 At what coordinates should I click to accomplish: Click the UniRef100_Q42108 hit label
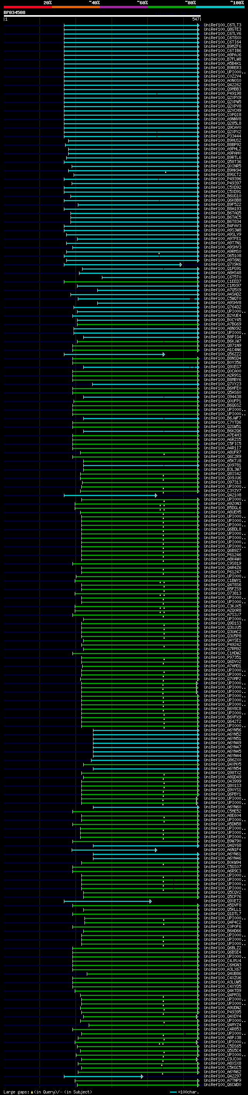coord(222,495)
